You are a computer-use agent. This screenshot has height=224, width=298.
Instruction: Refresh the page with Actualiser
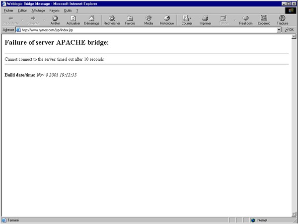(73, 20)
